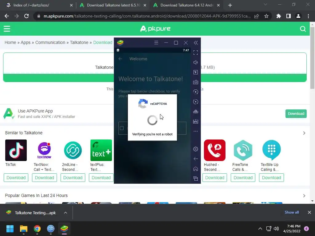Show all downloads
The width and height of the screenshot is (315, 236).
click(x=292, y=212)
